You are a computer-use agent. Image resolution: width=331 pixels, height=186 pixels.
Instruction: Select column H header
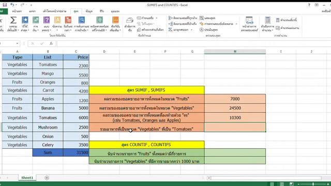click(x=235, y=52)
